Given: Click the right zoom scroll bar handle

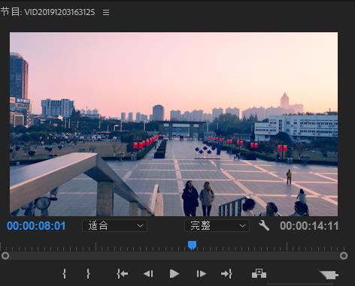Looking at the screenshot, I should 344,256.
